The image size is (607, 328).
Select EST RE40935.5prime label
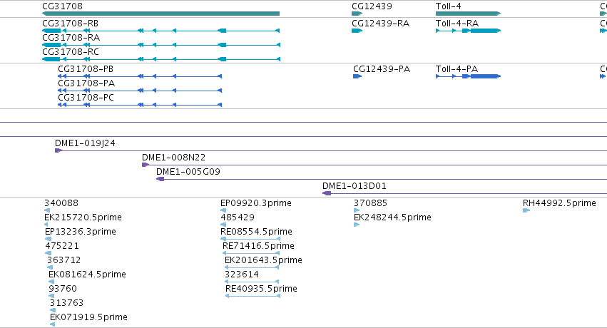pyautogui.click(x=261, y=289)
